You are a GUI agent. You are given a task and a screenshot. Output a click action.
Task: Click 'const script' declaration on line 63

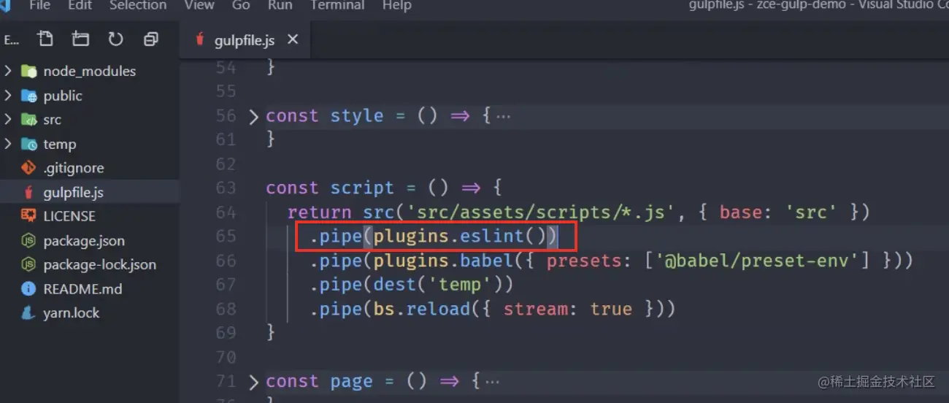[330, 188]
